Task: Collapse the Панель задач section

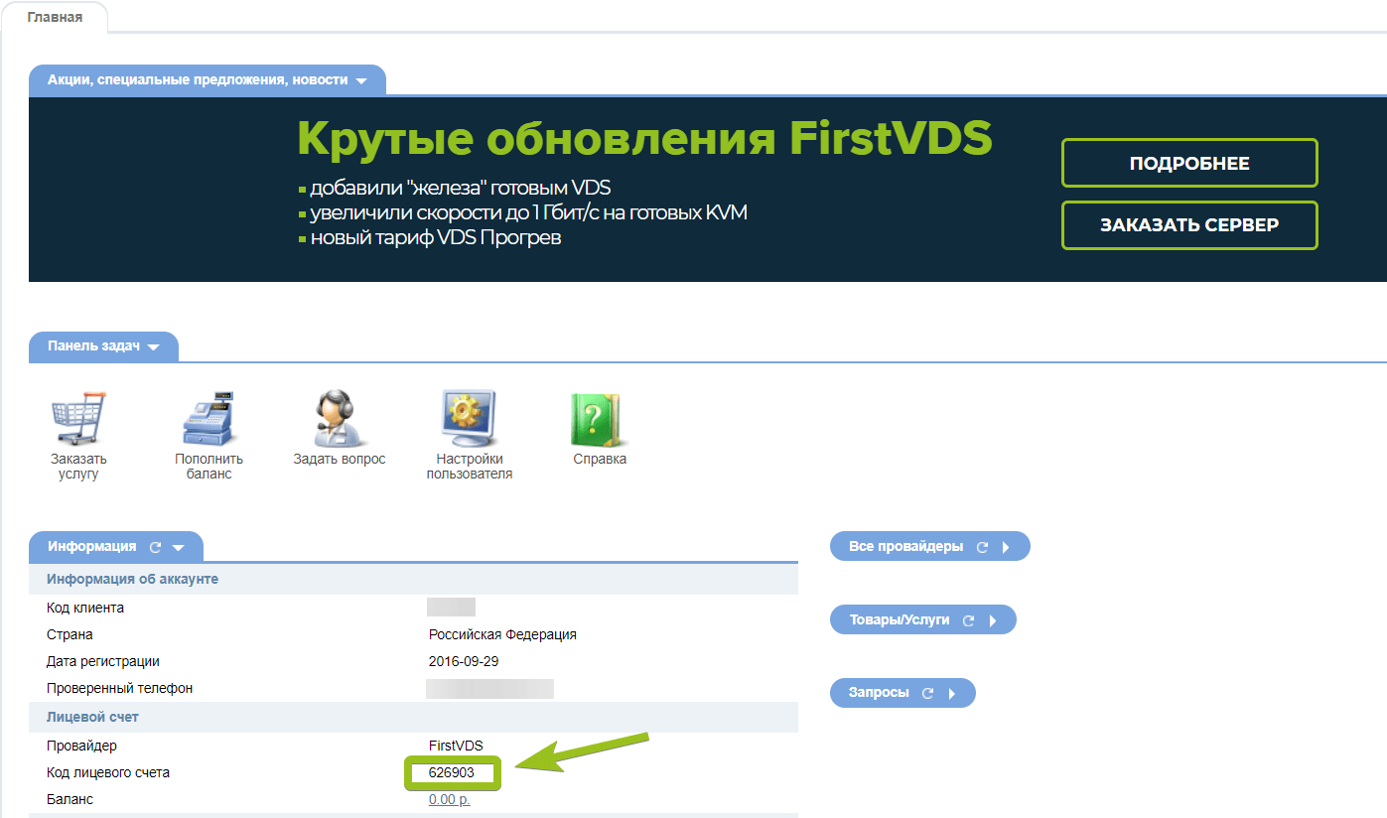Action: (153, 347)
